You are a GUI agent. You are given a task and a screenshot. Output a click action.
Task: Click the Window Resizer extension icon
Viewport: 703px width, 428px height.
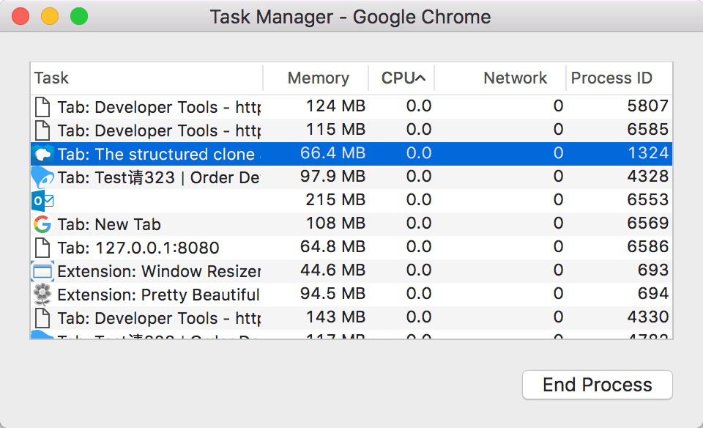pos(42,271)
